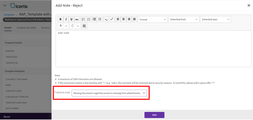
Task: Insert a numbered ordered list
Action: (x=89, y=19)
